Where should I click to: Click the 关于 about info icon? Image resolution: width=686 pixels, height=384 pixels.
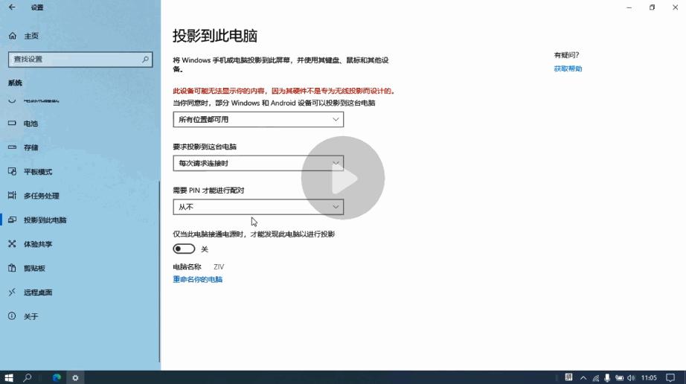(x=12, y=316)
